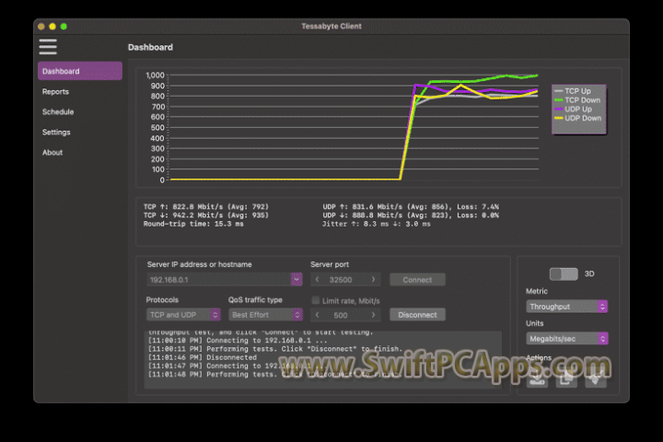This screenshot has width=663, height=442.
Task: Increase server port with right arrow
Action: pos(373,280)
